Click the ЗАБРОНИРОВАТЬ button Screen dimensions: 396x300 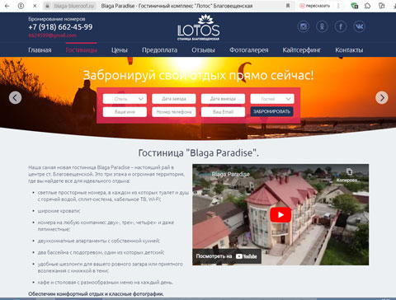point(271,111)
